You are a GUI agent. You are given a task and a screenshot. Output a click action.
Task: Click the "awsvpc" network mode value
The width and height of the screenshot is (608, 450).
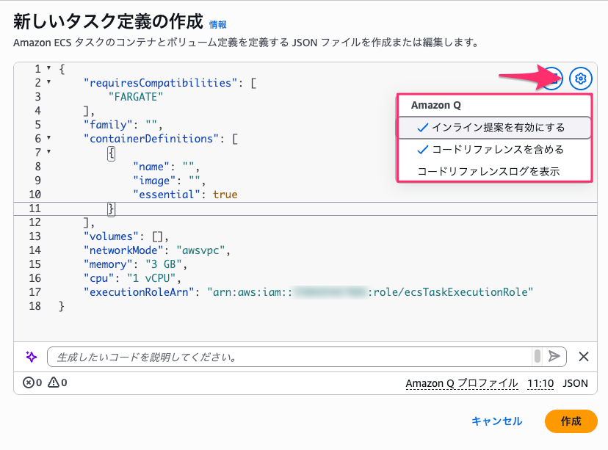200,250
